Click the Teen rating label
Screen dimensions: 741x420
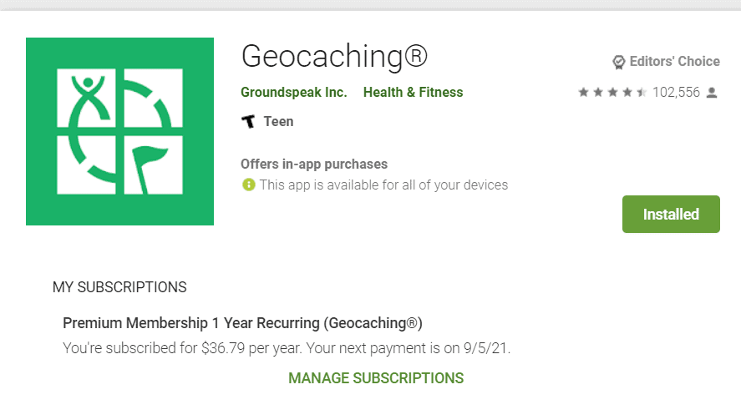point(278,122)
